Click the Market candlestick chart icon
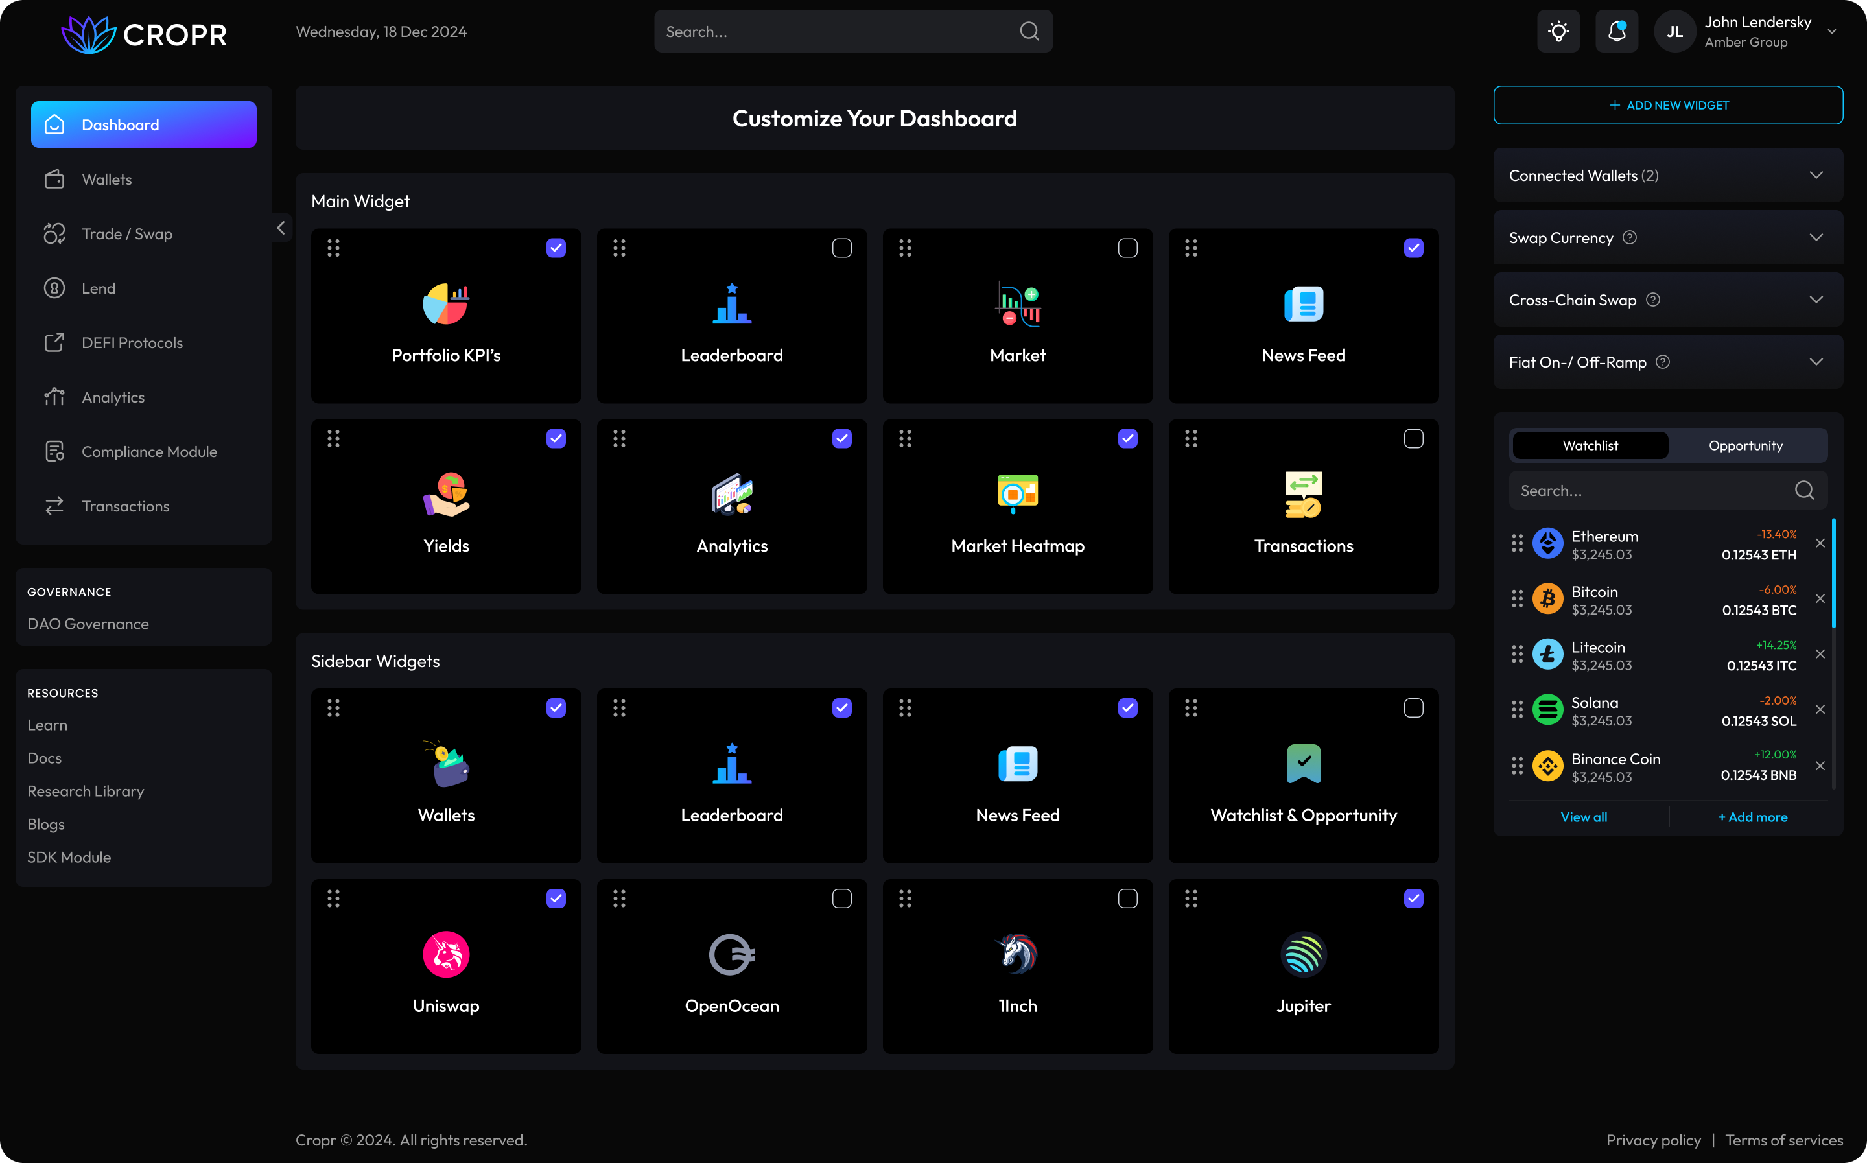Image resolution: width=1867 pixels, height=1163 pixels. click(1018, 304)
